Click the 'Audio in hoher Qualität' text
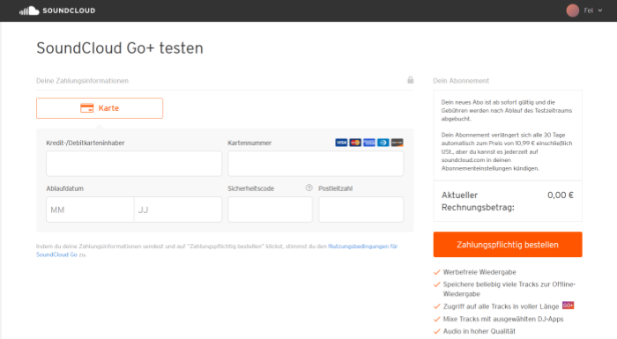The width and height of the screenshot is (617, 339). pos(479,331)
